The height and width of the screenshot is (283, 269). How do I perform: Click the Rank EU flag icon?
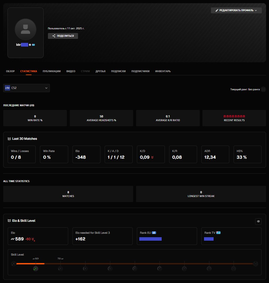click(x=154, y=233)
